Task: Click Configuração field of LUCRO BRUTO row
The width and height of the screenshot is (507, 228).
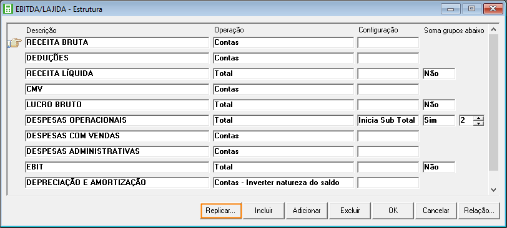Action: click(x=388, y=105)
